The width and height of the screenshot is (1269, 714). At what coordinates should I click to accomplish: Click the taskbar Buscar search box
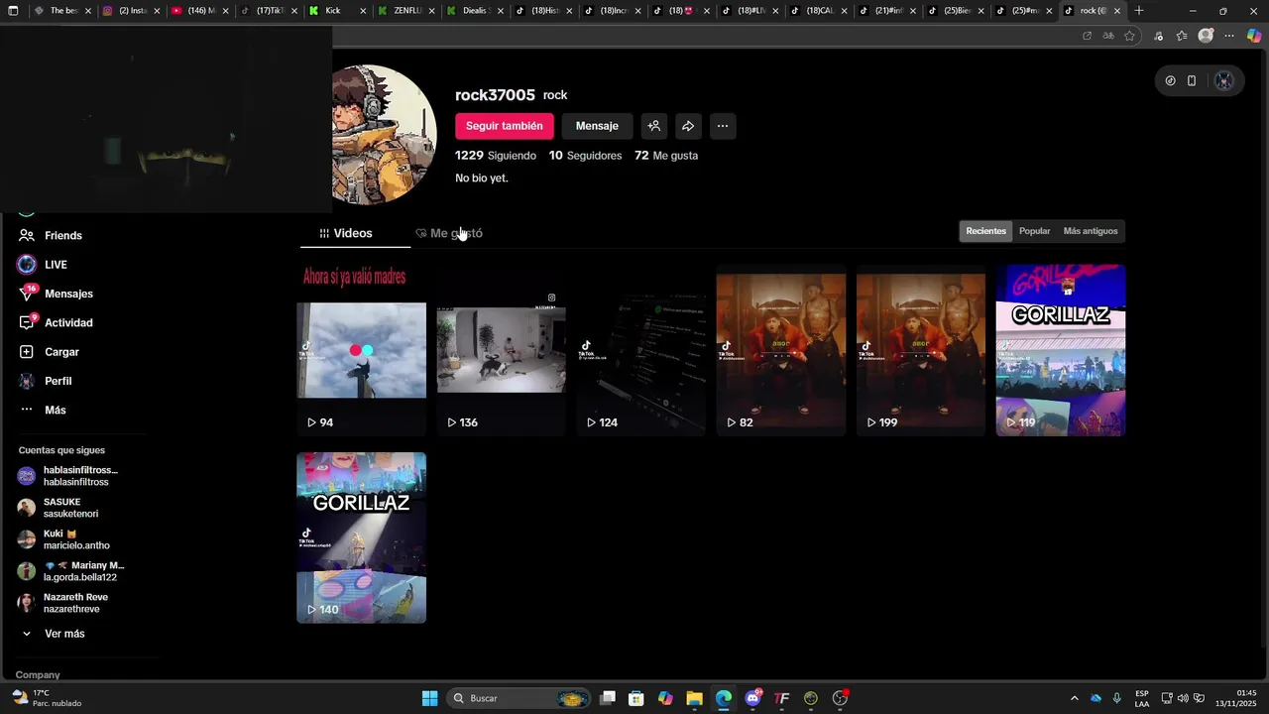tap(519, 698)
